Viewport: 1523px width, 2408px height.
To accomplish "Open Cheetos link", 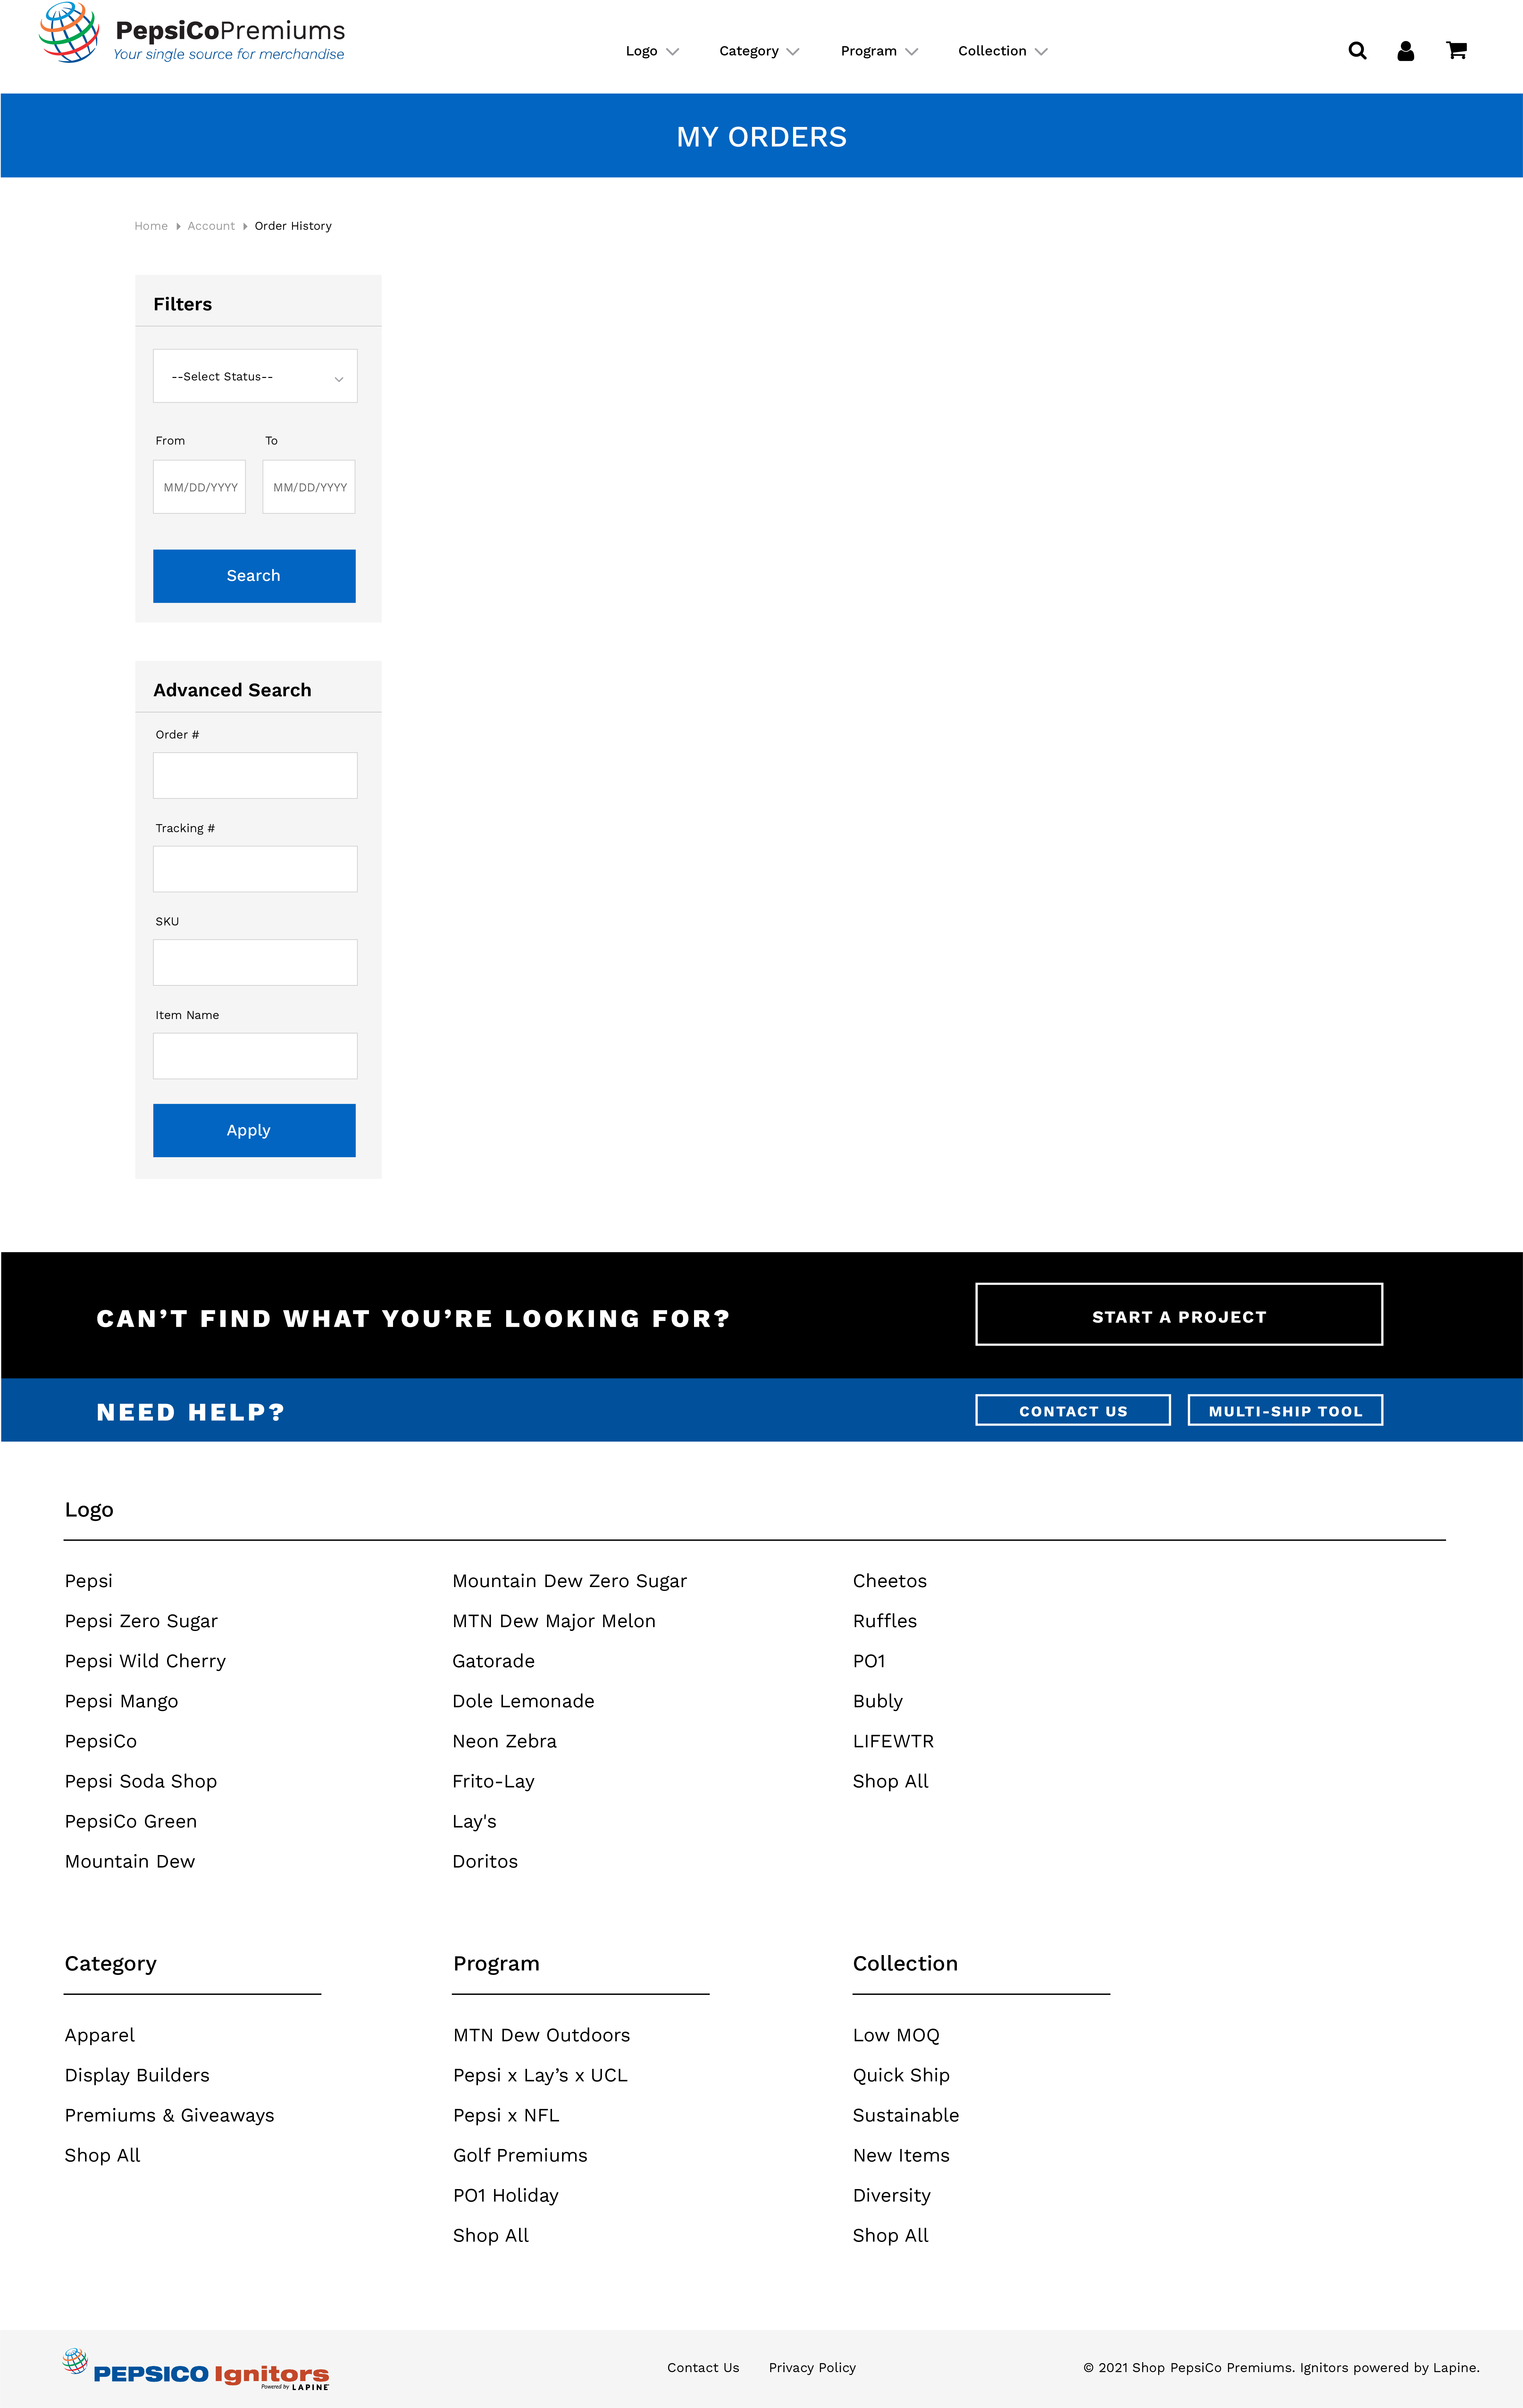I will point(890,1581).
